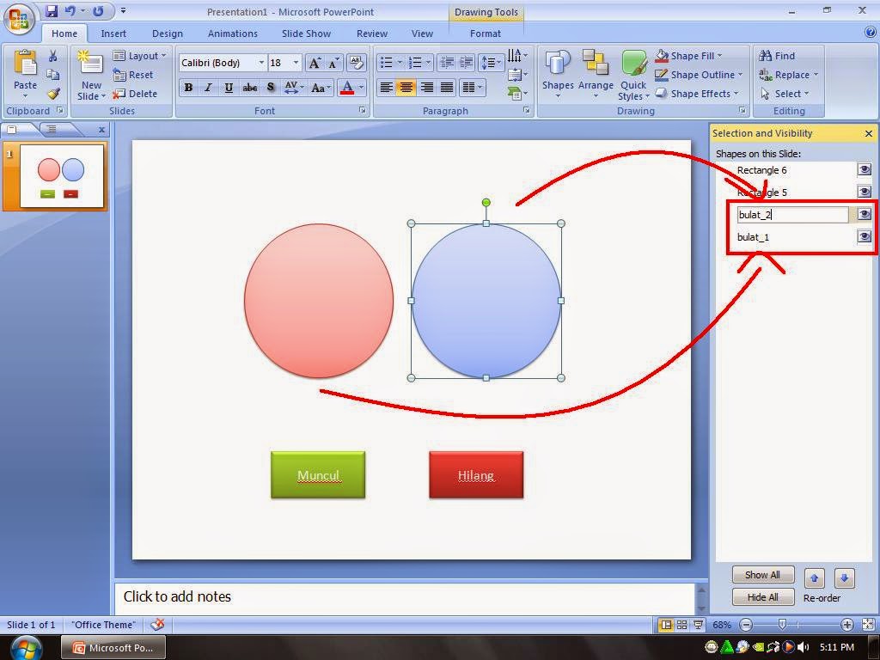Screen dimensions: 880x660
Task: Toggle visibility of bulat_1 shape
Action: point(864,236)
